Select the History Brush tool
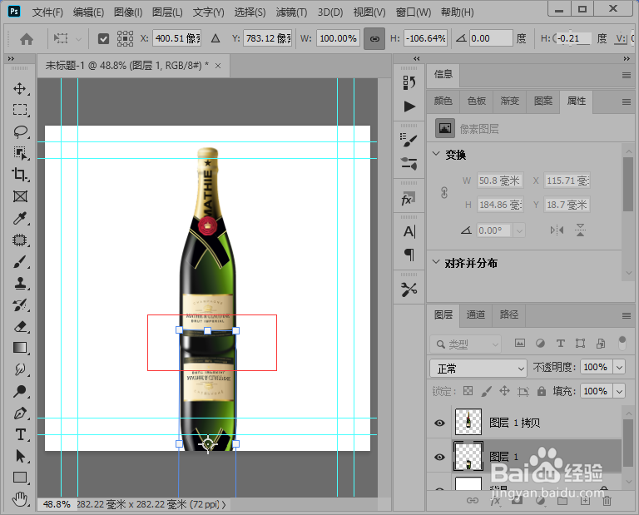The width and height of the screenshot is (639, 515). pos(20,305)
